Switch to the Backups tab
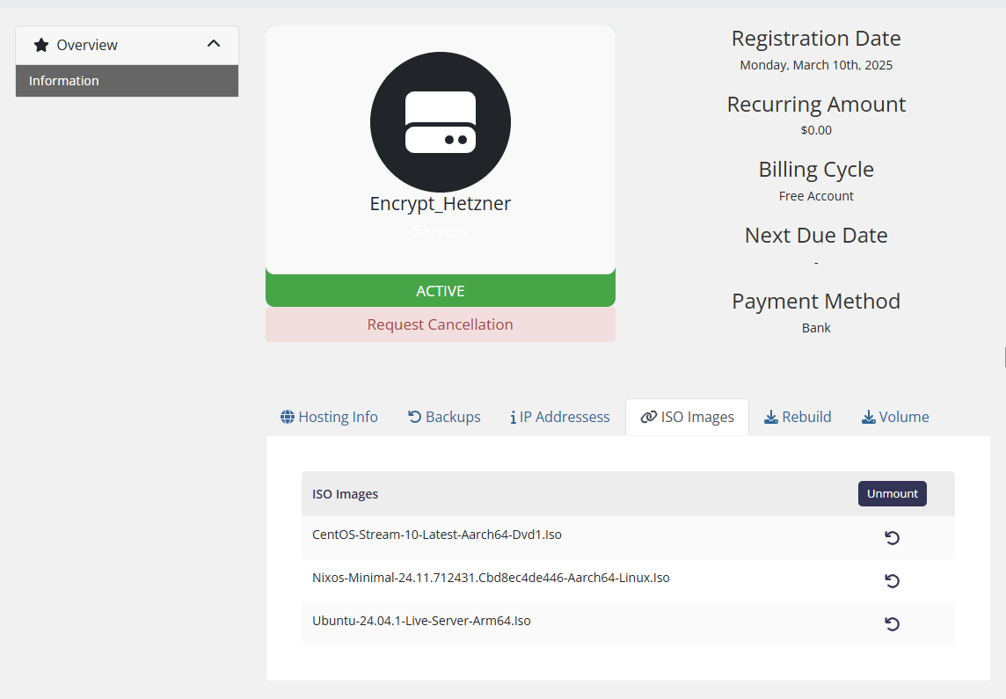This screenshot has height=699, width=1006. pos(444,417)
